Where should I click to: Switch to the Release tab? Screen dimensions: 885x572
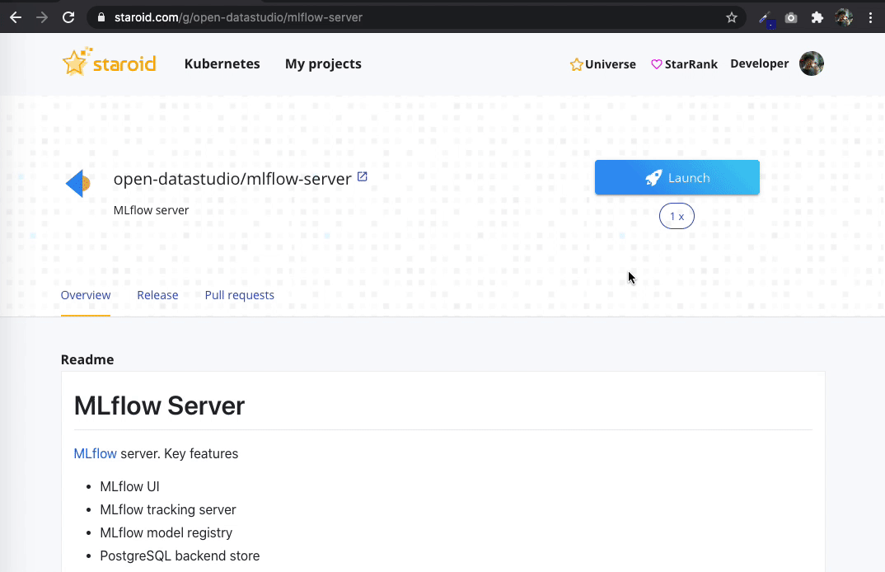(x=157, y=294)
